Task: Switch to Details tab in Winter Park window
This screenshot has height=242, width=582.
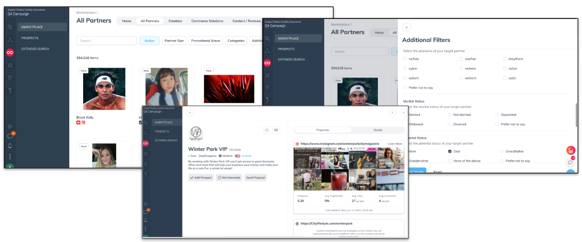Action: (378, 130)
